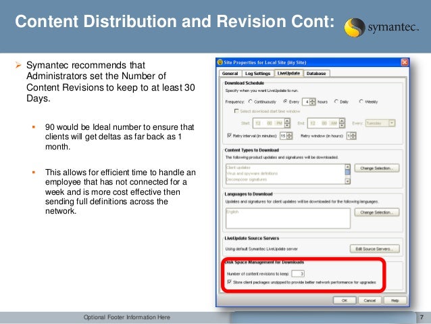Screen dimensions: 431x324
Task: Click the shield icon in Site Properties title bar
Action: click(x=220, y=62)
